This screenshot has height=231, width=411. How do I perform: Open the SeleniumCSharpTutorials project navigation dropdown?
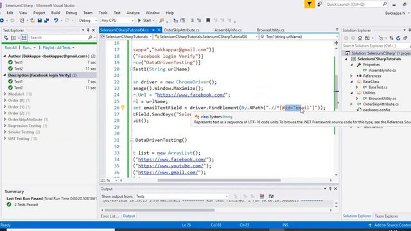[126, 37]
